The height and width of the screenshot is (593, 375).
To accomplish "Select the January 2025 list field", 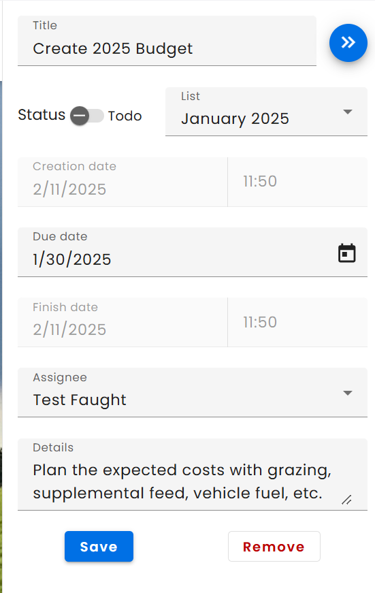I will click(266, 112).
